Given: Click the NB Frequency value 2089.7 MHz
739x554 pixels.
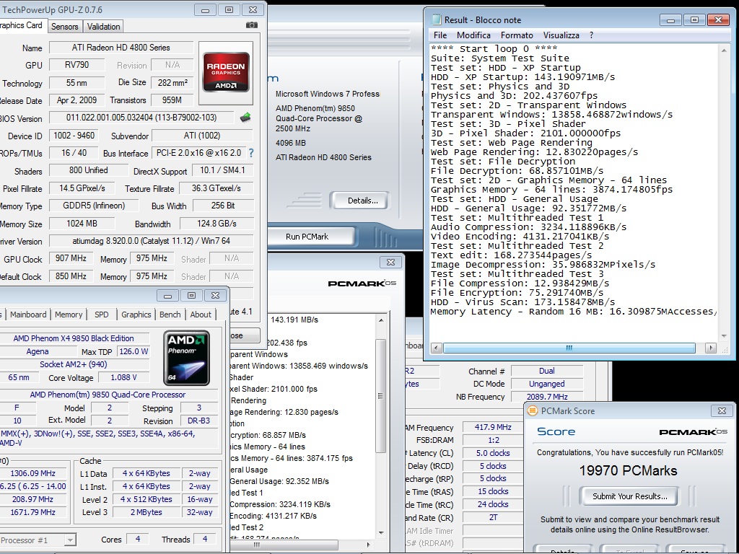Looking at the screenshot, I should [x=547, y=397].
